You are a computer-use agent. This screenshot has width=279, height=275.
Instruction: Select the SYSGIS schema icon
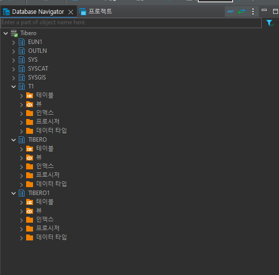[x=22, y=78]
